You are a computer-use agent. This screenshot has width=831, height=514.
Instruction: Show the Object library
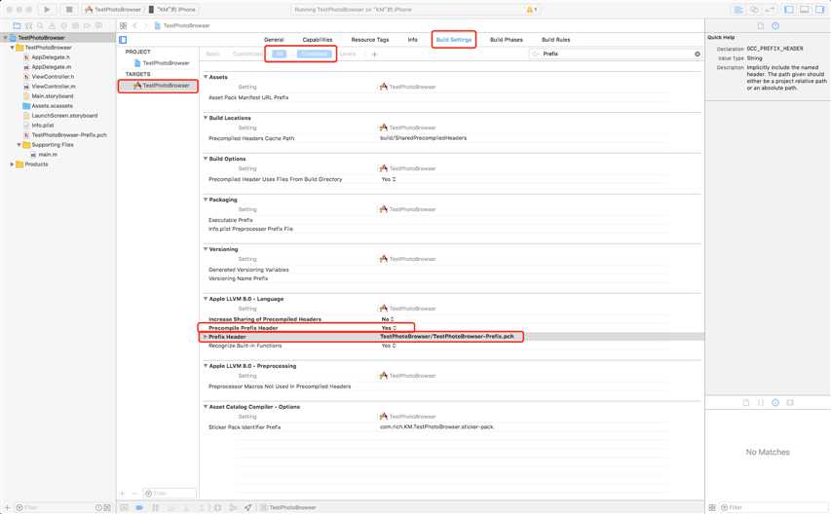tap(775, 402)
